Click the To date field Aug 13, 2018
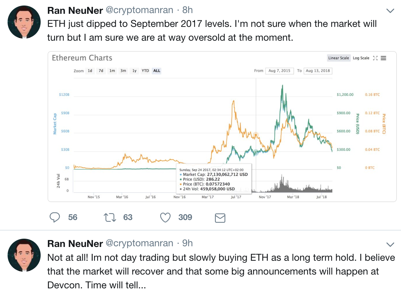Image resolution: width=401 pixels, height=298 pixels. click(x=318, y=71)
